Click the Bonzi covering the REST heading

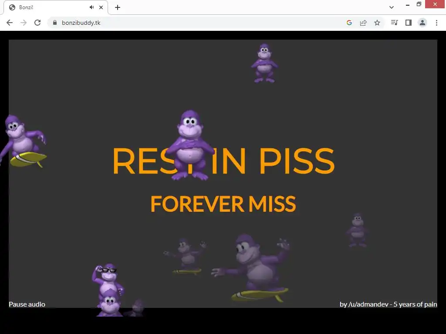(x=190, y=145)
